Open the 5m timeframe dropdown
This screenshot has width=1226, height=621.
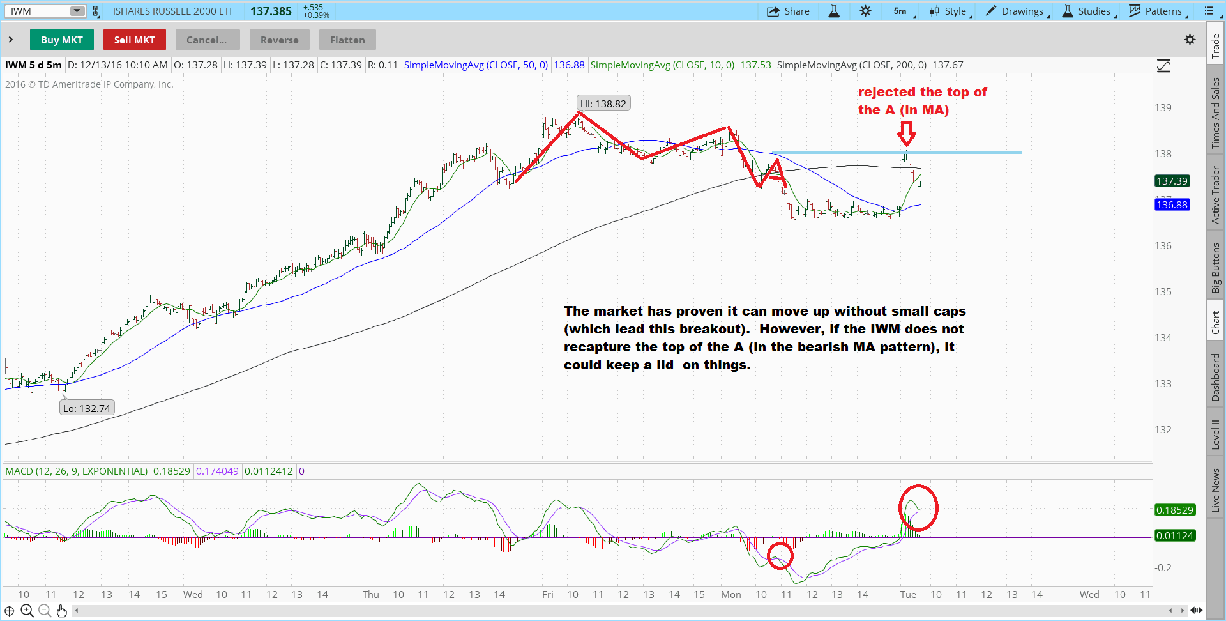click(904, 11)
